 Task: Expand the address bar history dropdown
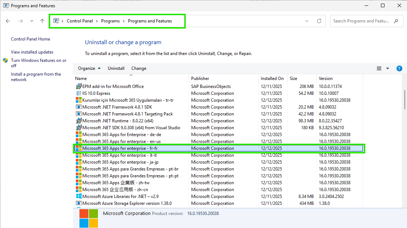[307, 21]
